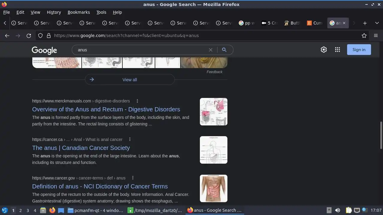The image size is (383, 215).
Task: Click the merckmanuals.com URL breadcrumb text
Action: point(81,101)
